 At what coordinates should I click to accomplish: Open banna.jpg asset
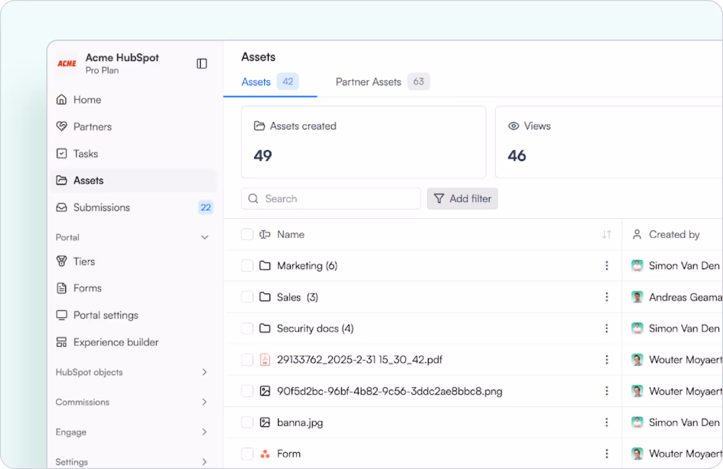(300, 422)
